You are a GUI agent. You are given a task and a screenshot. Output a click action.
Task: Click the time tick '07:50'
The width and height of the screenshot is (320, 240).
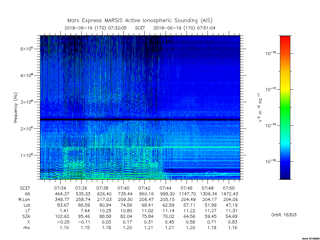(x=228, y=188)
